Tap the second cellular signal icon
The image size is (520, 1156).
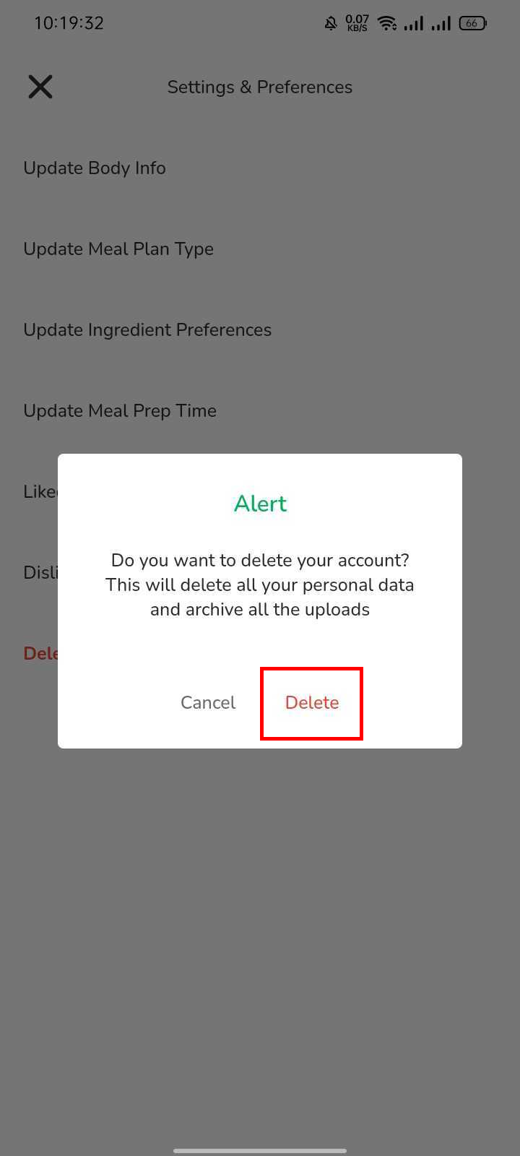click(441, 24)
